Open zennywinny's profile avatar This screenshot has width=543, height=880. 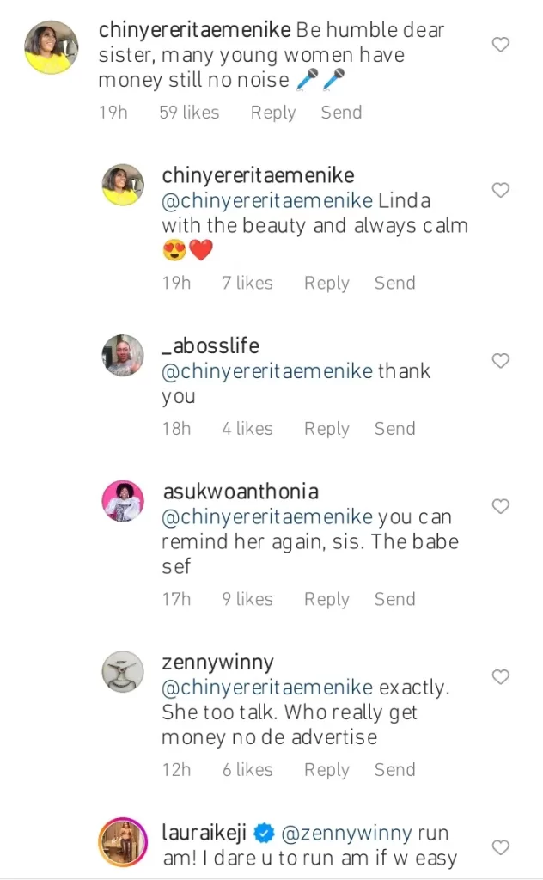(x=123, y=671)
